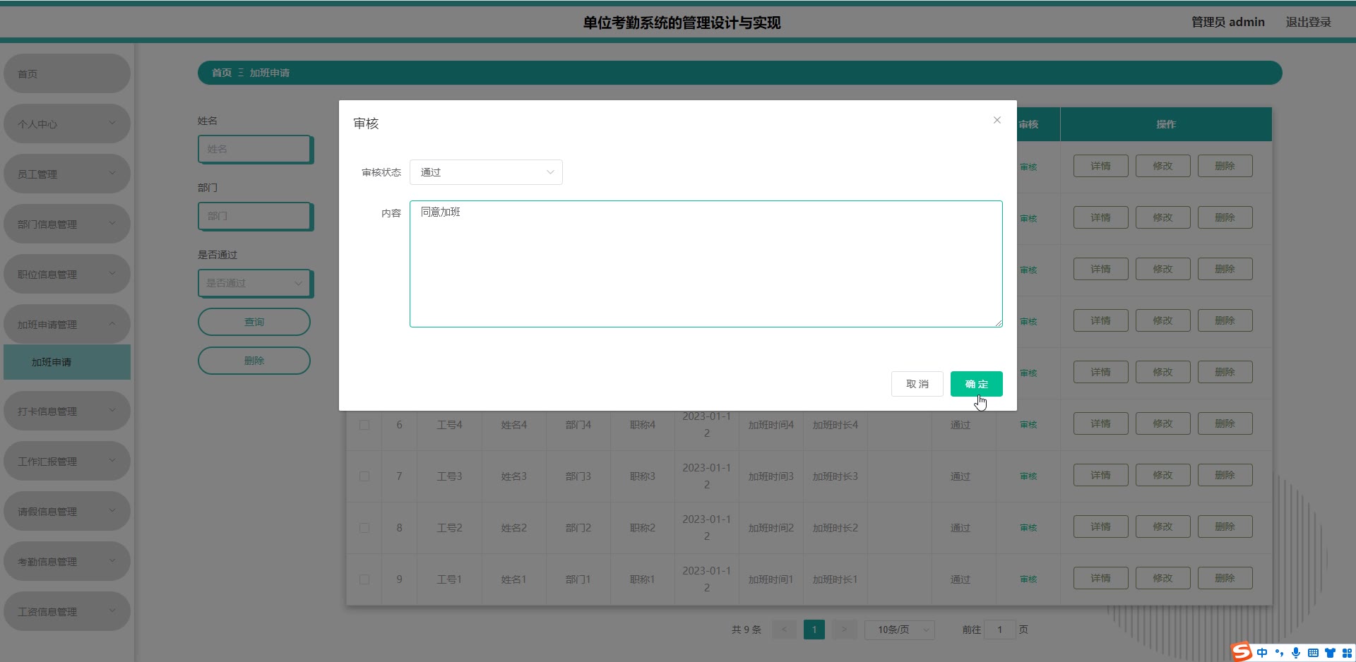
Task: Click the 取消 button in the dialog
Action: pyautogui.click(x=917, y=384)
